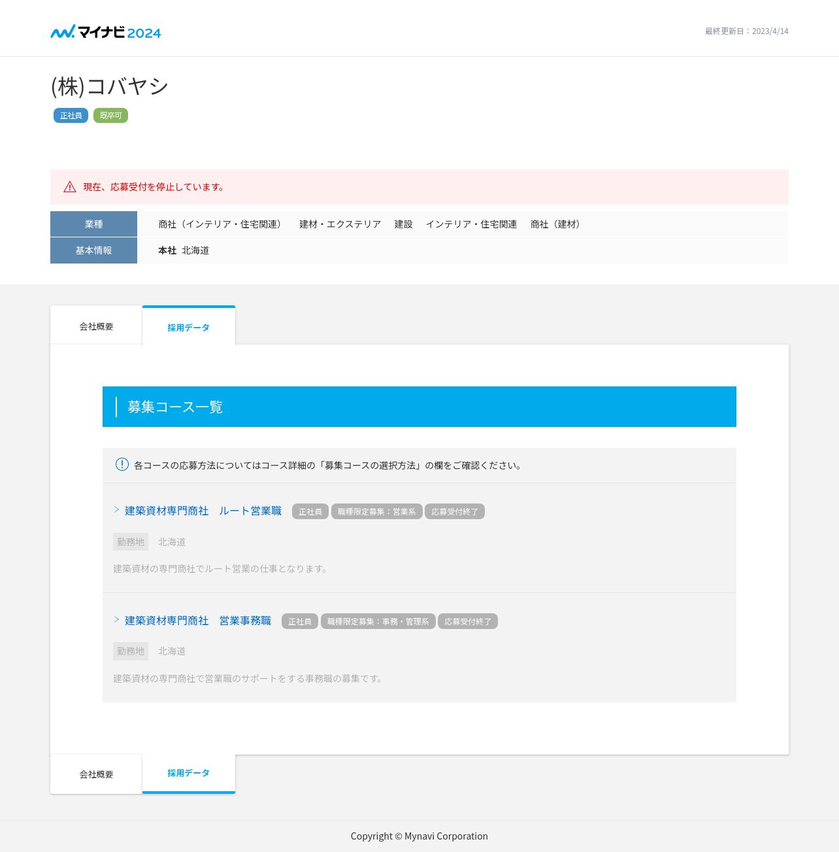This screenshot has height=852, width=839.
Task: Click 建材・エクステリア industry text
Action: (340, 224)
